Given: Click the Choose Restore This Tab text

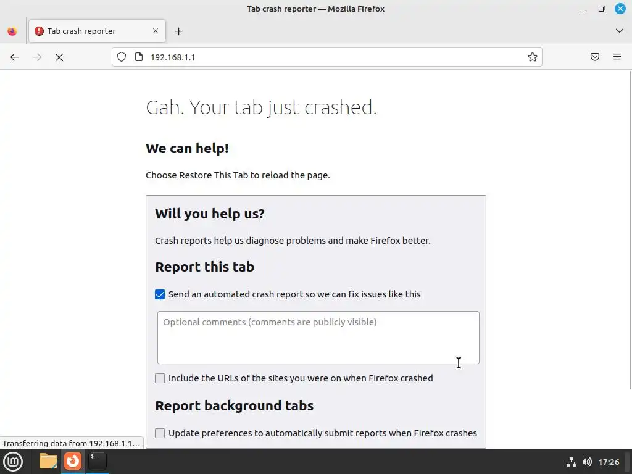Looking at the screenshot, I should (x=238, y=175).
